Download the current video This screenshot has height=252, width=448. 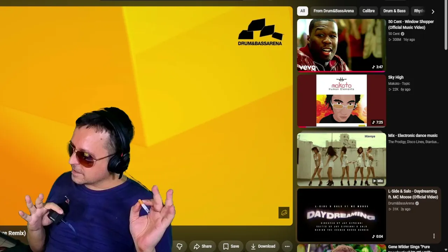coord(263,246)
